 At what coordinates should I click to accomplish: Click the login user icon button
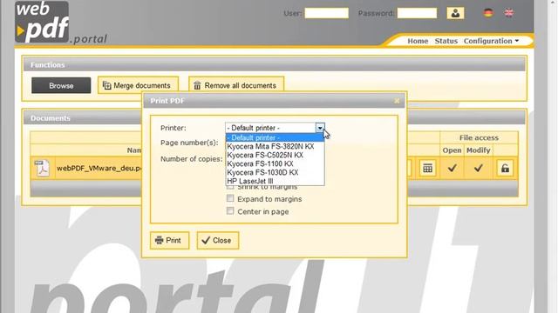[x=455, y=13]
